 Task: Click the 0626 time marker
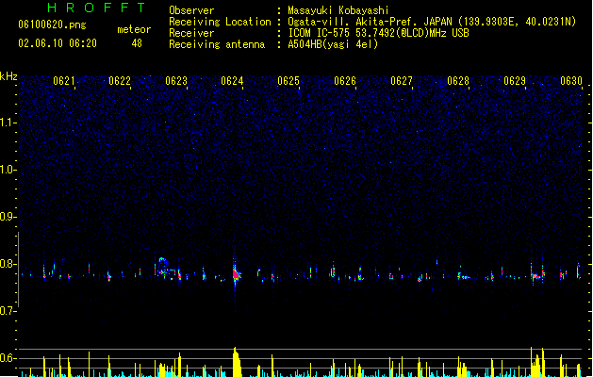345,81
